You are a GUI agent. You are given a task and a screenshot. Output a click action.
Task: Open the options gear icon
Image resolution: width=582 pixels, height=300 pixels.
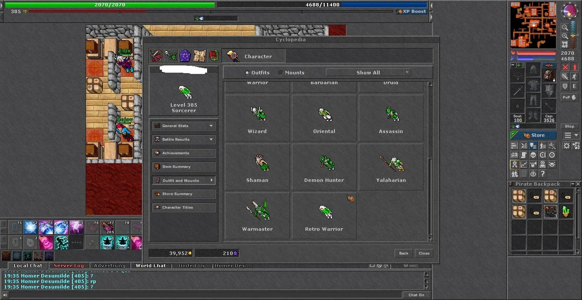click(x=567, y=146)
